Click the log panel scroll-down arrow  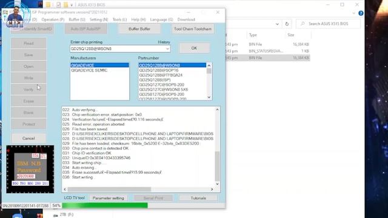click(217, 184)
